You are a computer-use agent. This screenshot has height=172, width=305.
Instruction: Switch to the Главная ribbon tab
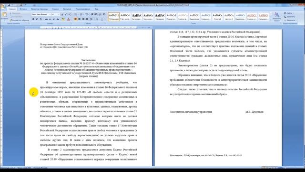pyautogui.click(x=12, y=9)
